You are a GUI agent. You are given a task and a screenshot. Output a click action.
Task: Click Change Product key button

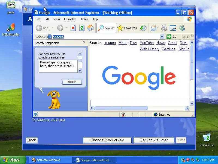[107, 140]
